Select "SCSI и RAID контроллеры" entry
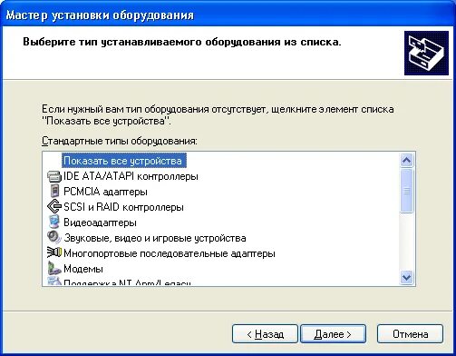Viewport: 456px width, 356px height. tap(123, 207)
